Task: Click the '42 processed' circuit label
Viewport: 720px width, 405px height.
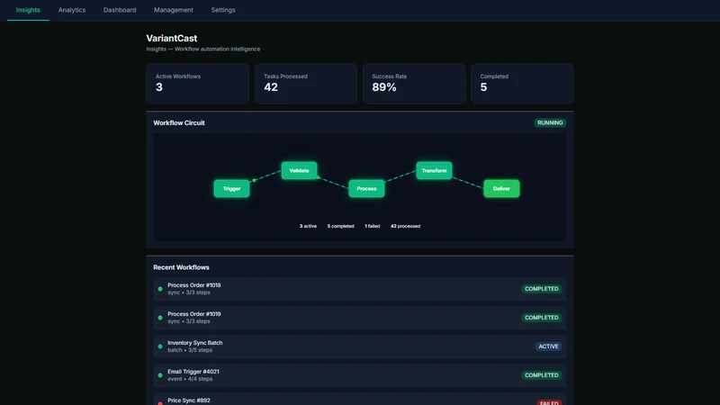Action: pyautogui.click(x=406, y=226)
